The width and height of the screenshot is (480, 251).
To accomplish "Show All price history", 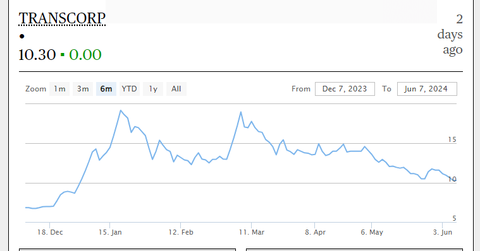I will [x=176, y=89].
